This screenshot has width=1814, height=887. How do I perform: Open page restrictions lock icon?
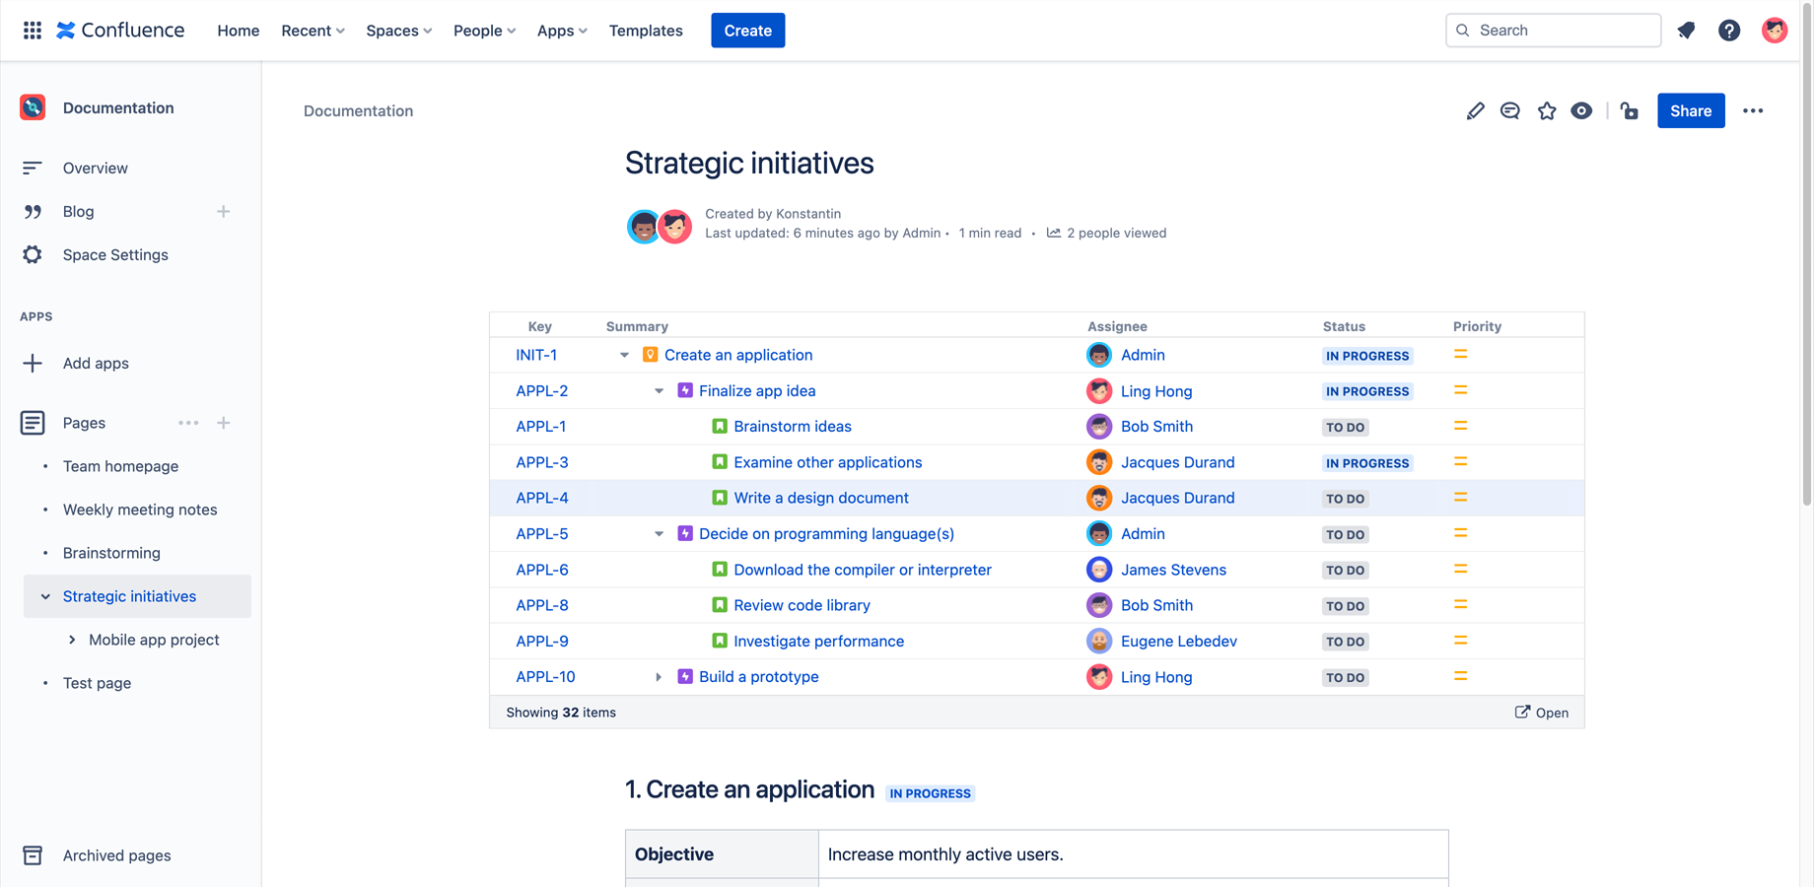point(1630,111)
